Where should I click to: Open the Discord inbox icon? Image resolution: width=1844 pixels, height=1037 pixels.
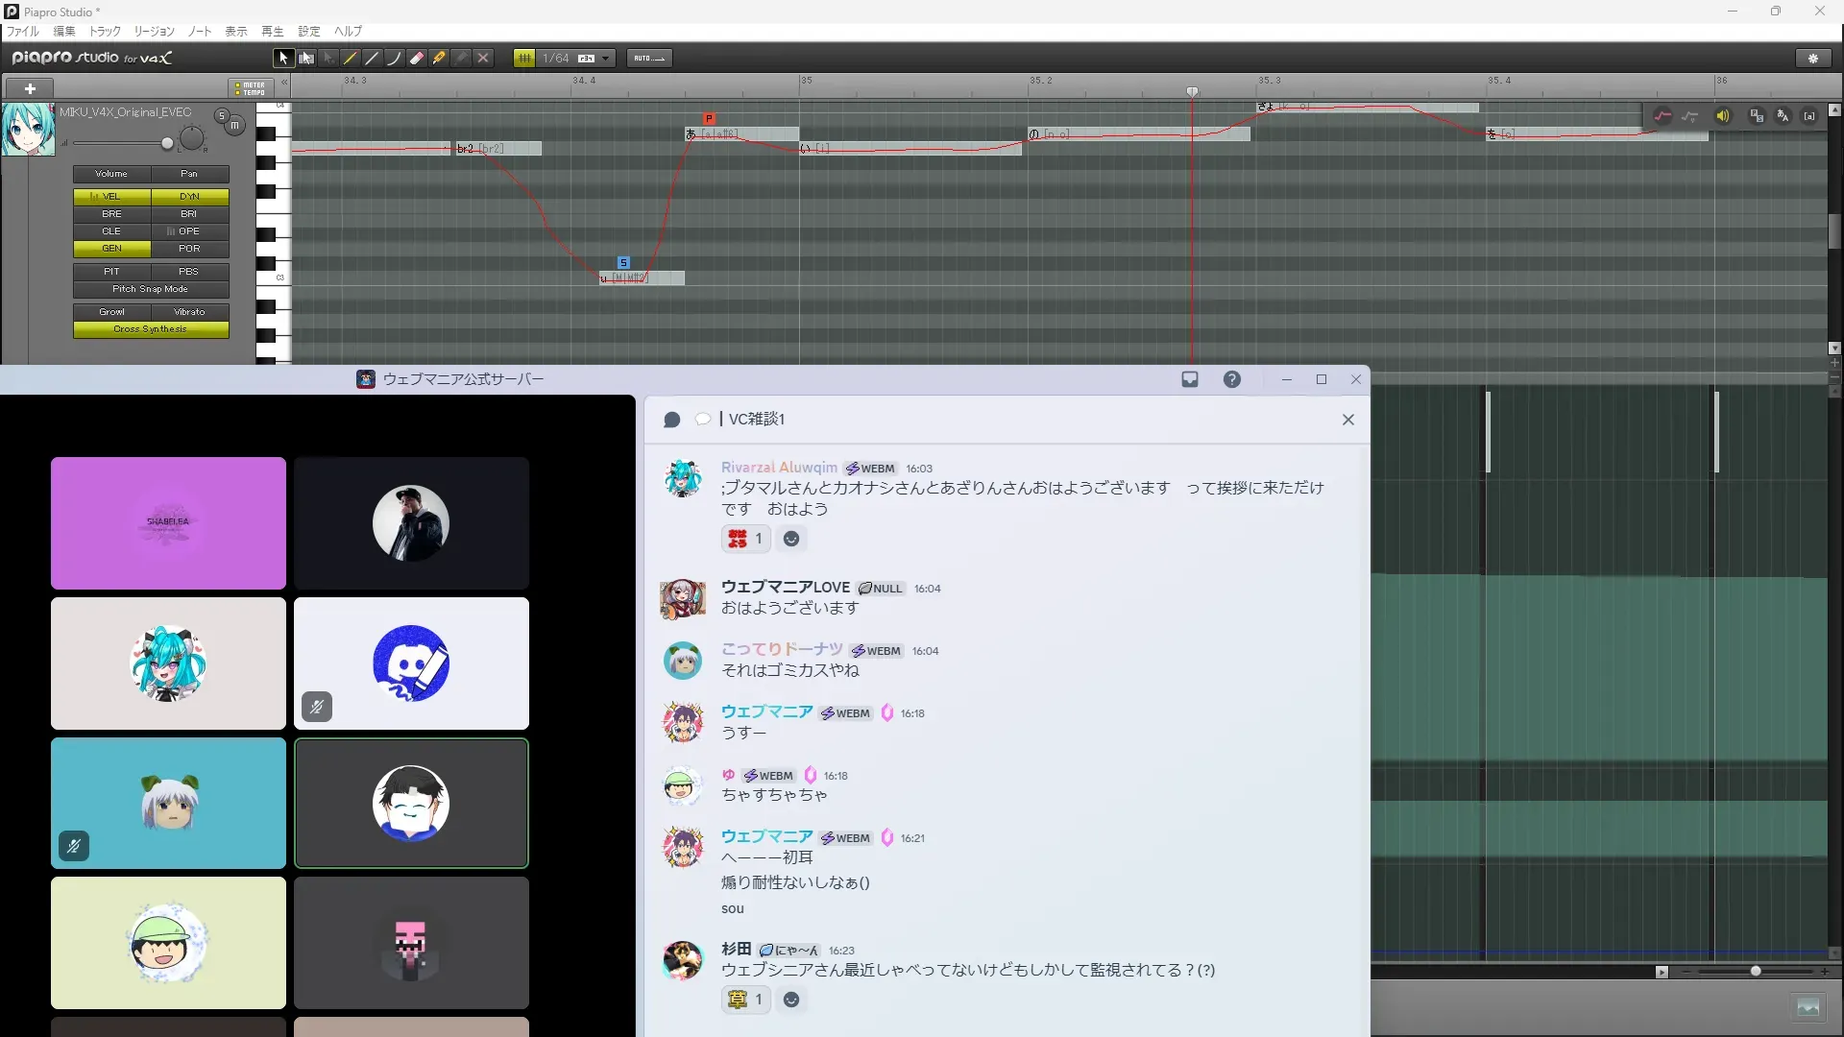(x=1190, y=379)
